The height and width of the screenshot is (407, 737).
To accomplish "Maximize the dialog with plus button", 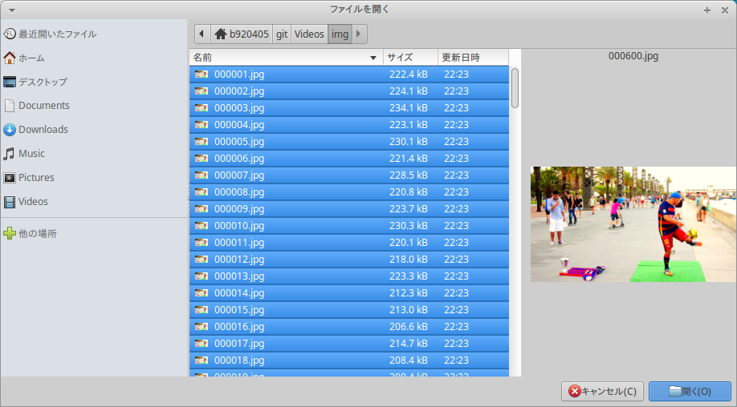I will pyautogui.click(x=707, y=10).
